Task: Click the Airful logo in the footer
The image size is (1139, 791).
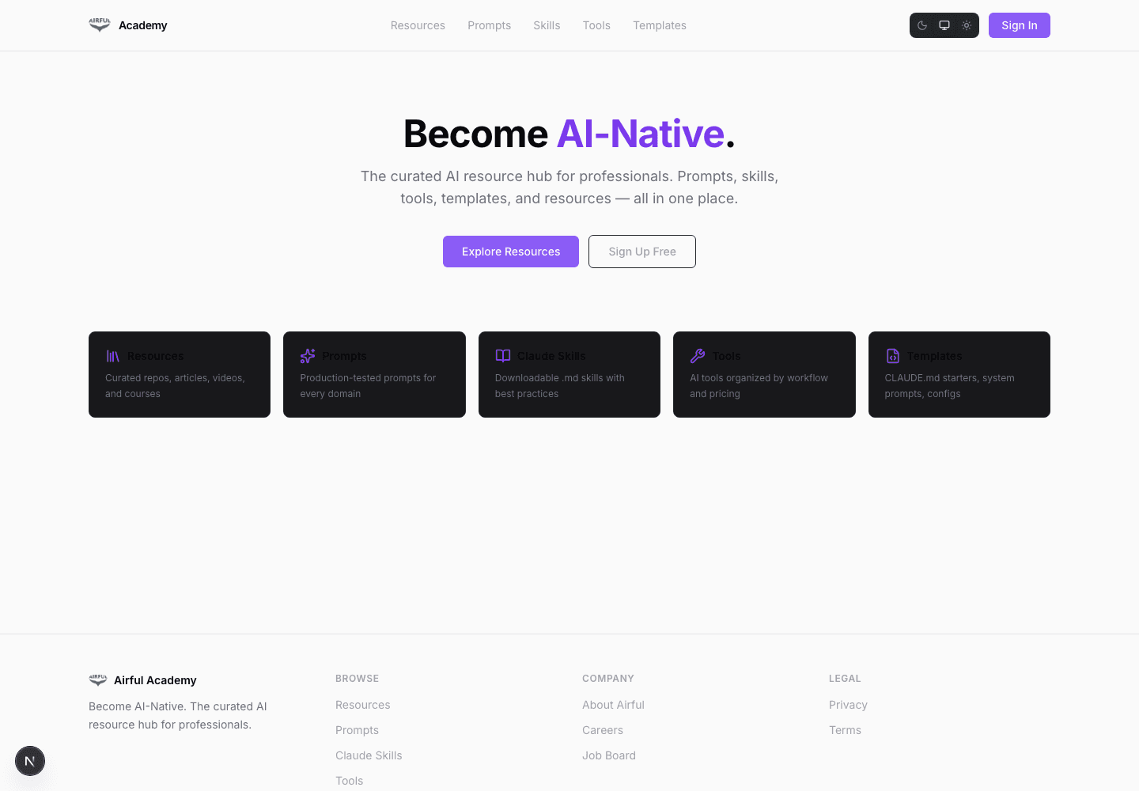Action: click(98, 680)
